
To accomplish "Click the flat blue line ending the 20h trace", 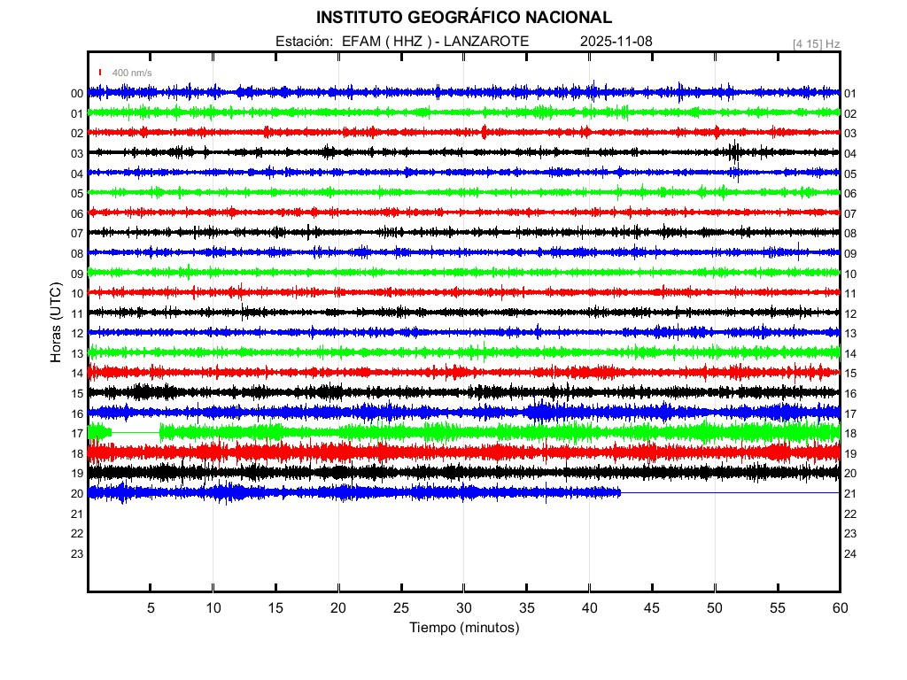I will [x=730, y=492].
